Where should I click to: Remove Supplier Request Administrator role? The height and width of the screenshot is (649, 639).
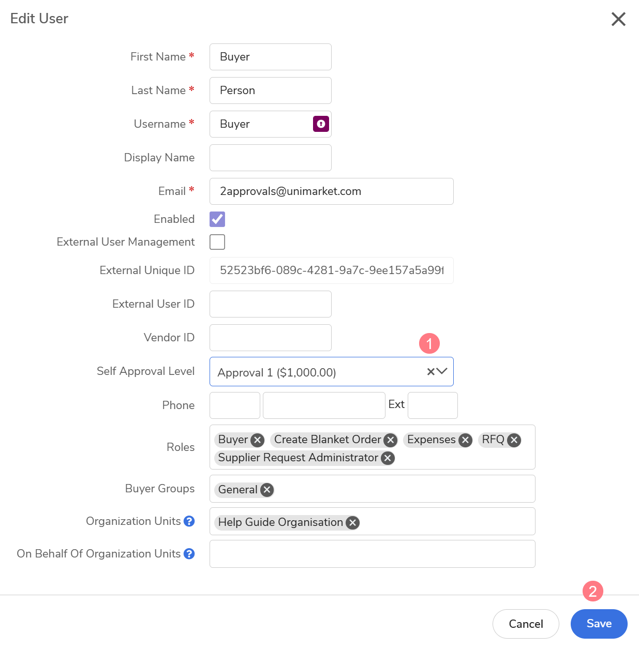click(388, 458)
